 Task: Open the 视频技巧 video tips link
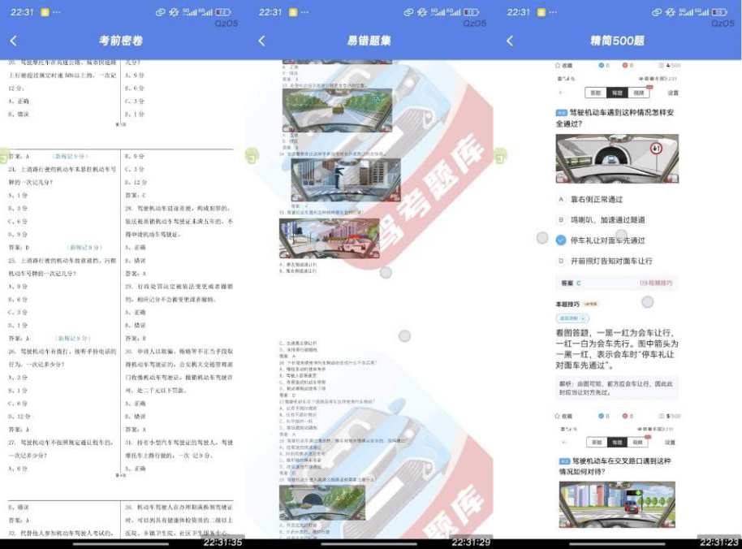point(658,283)
